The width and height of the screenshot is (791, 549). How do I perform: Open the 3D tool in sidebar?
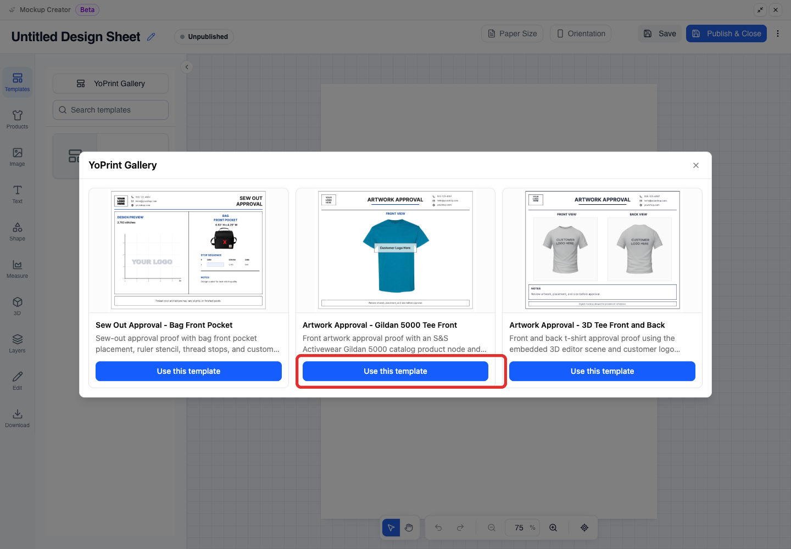[x=18, y=306]
